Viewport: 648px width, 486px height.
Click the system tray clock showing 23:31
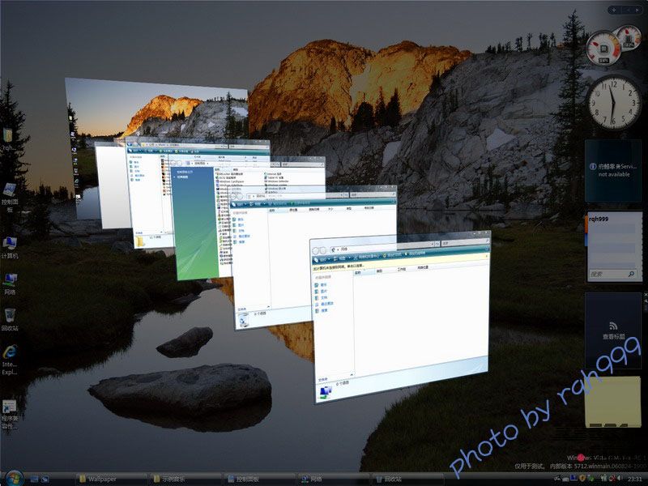[x=634, y=479]
